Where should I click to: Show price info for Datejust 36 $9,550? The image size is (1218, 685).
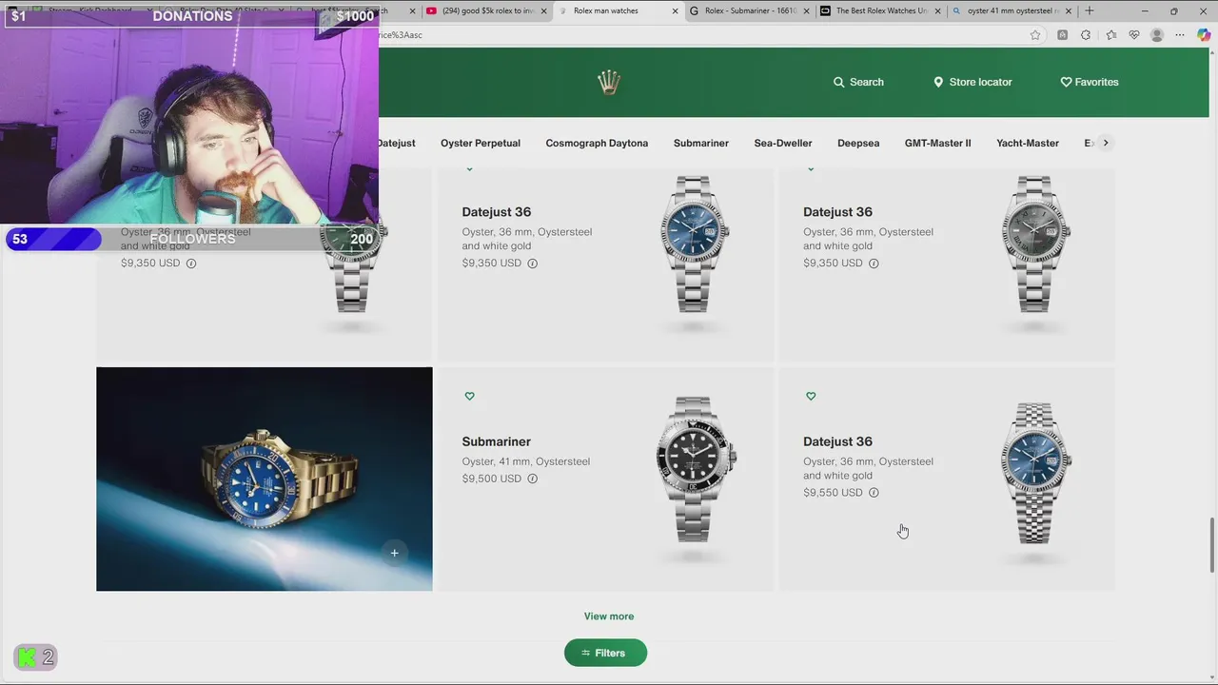(x=874, y=493)
